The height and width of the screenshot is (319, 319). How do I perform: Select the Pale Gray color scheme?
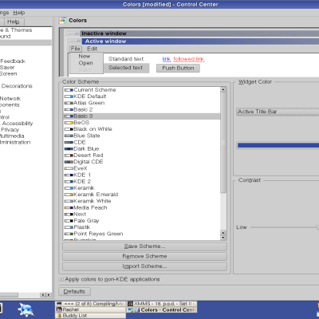point(142,221)
